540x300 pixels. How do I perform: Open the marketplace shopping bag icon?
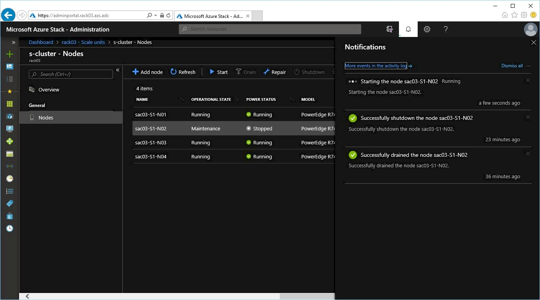(x=10, y=216)
